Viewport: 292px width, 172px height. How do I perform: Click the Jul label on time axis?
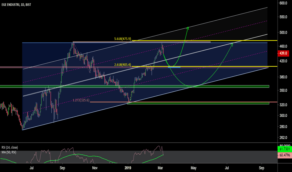pos(31,168)
